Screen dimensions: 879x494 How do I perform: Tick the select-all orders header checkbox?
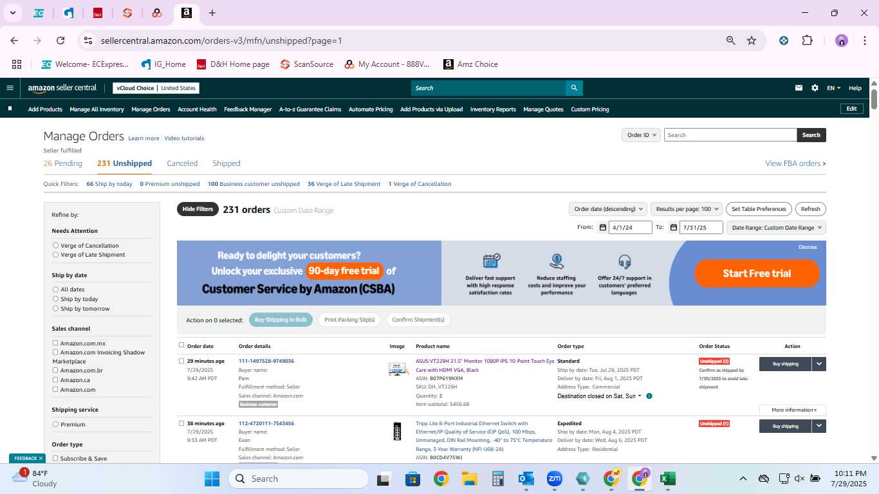[181, 345]
